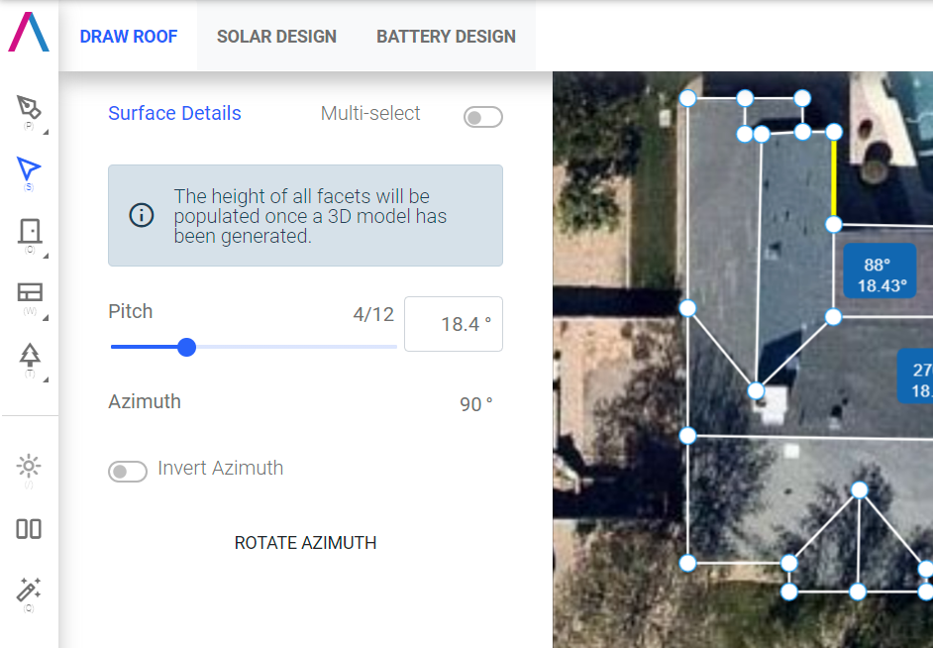This screenshot has width=933, height=648.
Task: Open the Battery Design tab
Action: click(x=446, y=37)
